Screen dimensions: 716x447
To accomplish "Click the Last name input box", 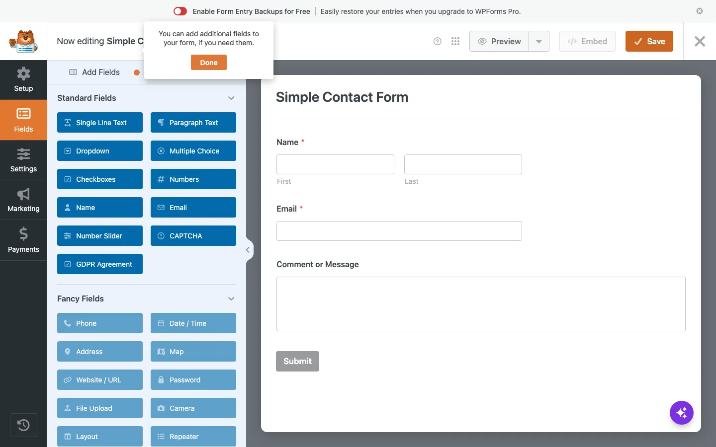I will (463, 164).
